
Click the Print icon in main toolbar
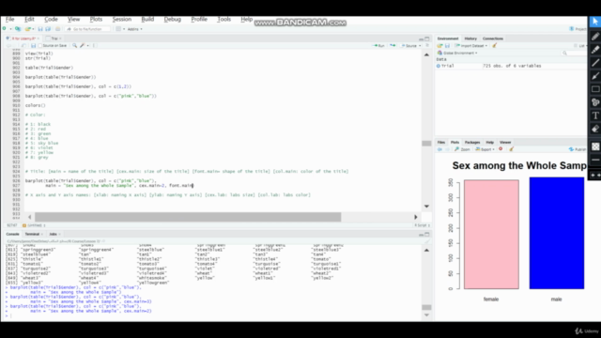58,29
